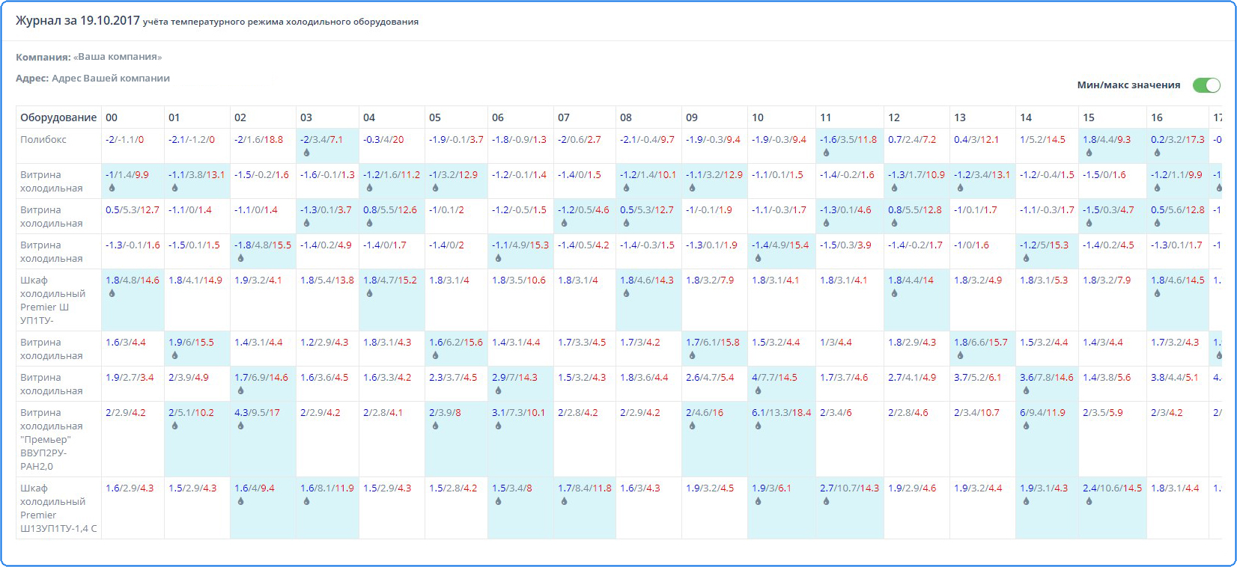Click droplet icon under 0.2/3.2/17.3
Screen dimensions: 1237x567
[x=1157, y=153]
